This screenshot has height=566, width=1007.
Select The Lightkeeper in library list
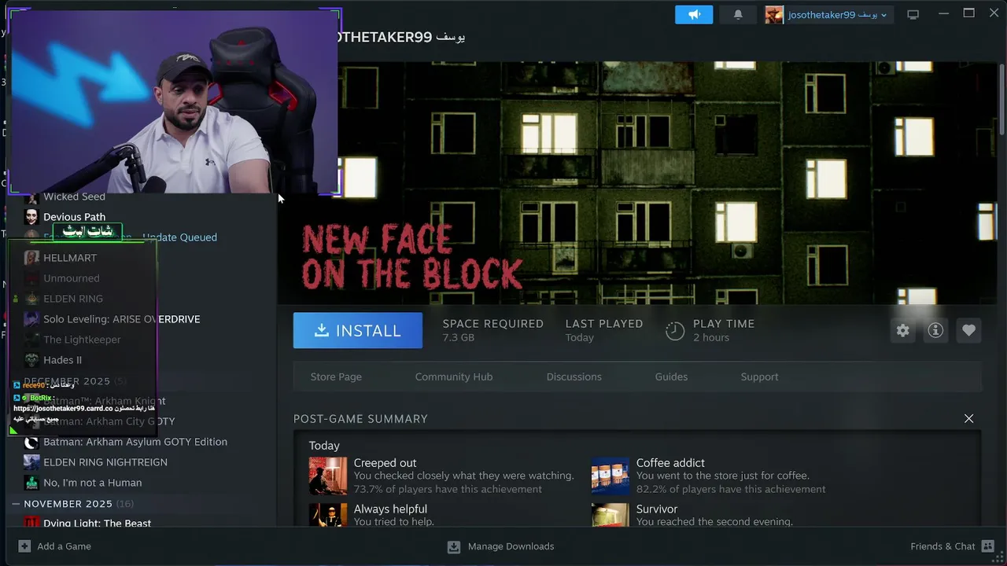(82, 340)
